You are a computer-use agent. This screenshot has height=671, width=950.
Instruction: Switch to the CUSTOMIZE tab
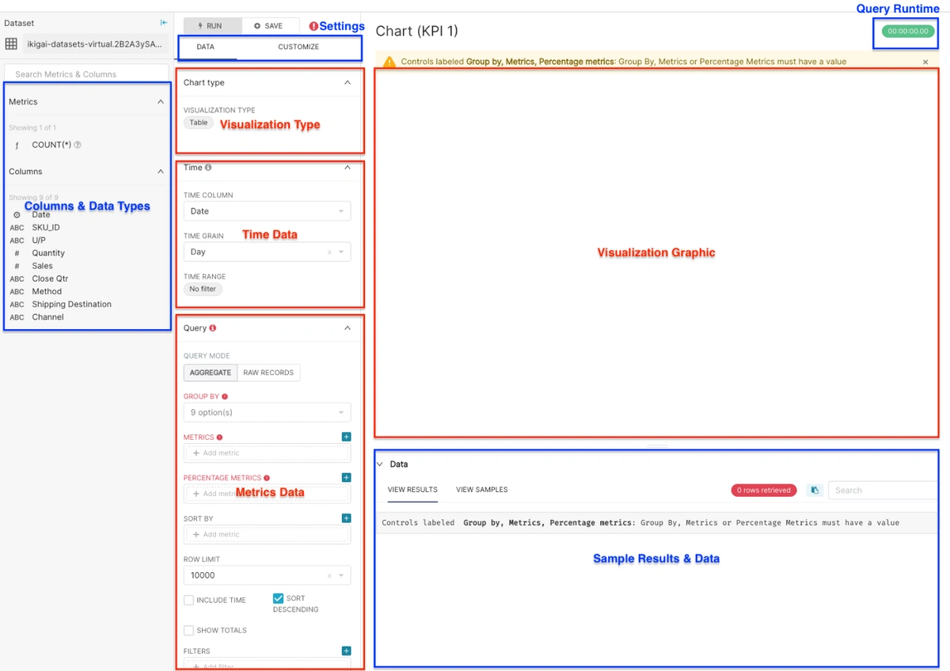point(298,47)
